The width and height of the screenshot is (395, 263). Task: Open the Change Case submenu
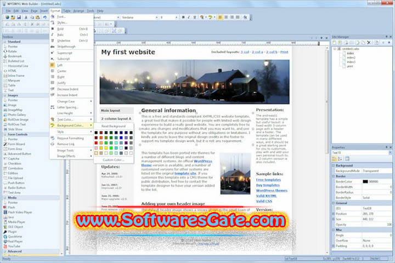(x=72, y=101)
